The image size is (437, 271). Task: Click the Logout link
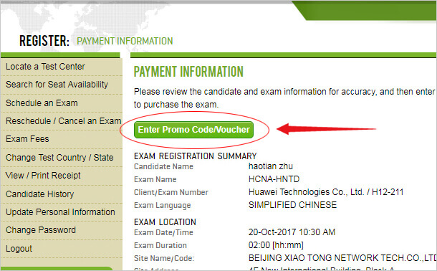pos(19,248)
